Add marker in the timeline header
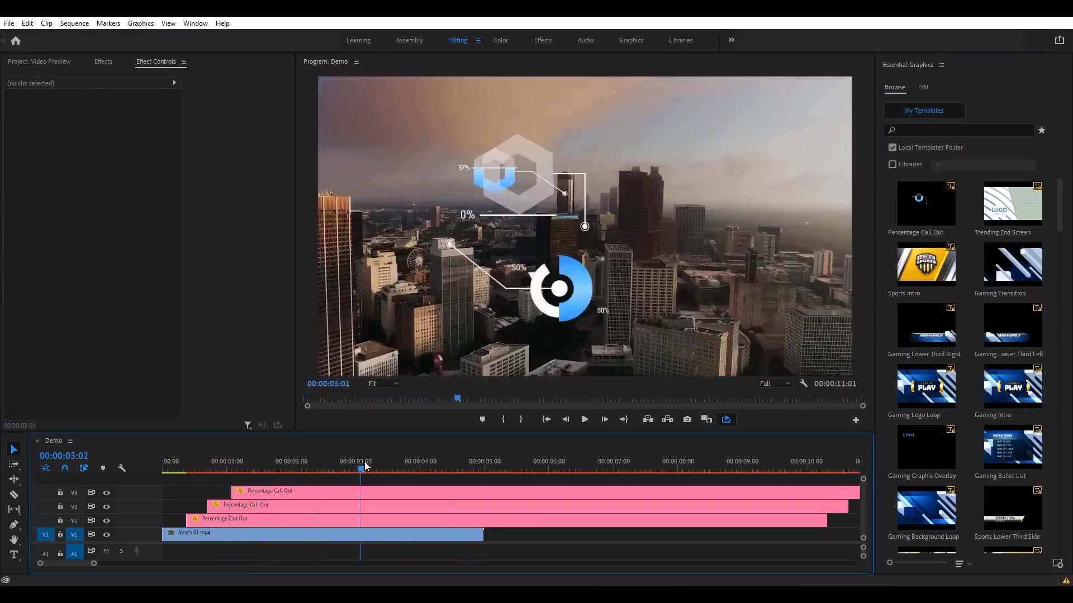1073x603 pixels. [x=103, y=468]
